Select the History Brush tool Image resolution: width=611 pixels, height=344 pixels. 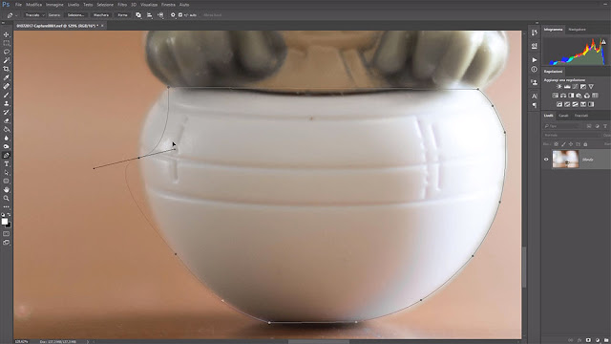[x=6, y=112]
